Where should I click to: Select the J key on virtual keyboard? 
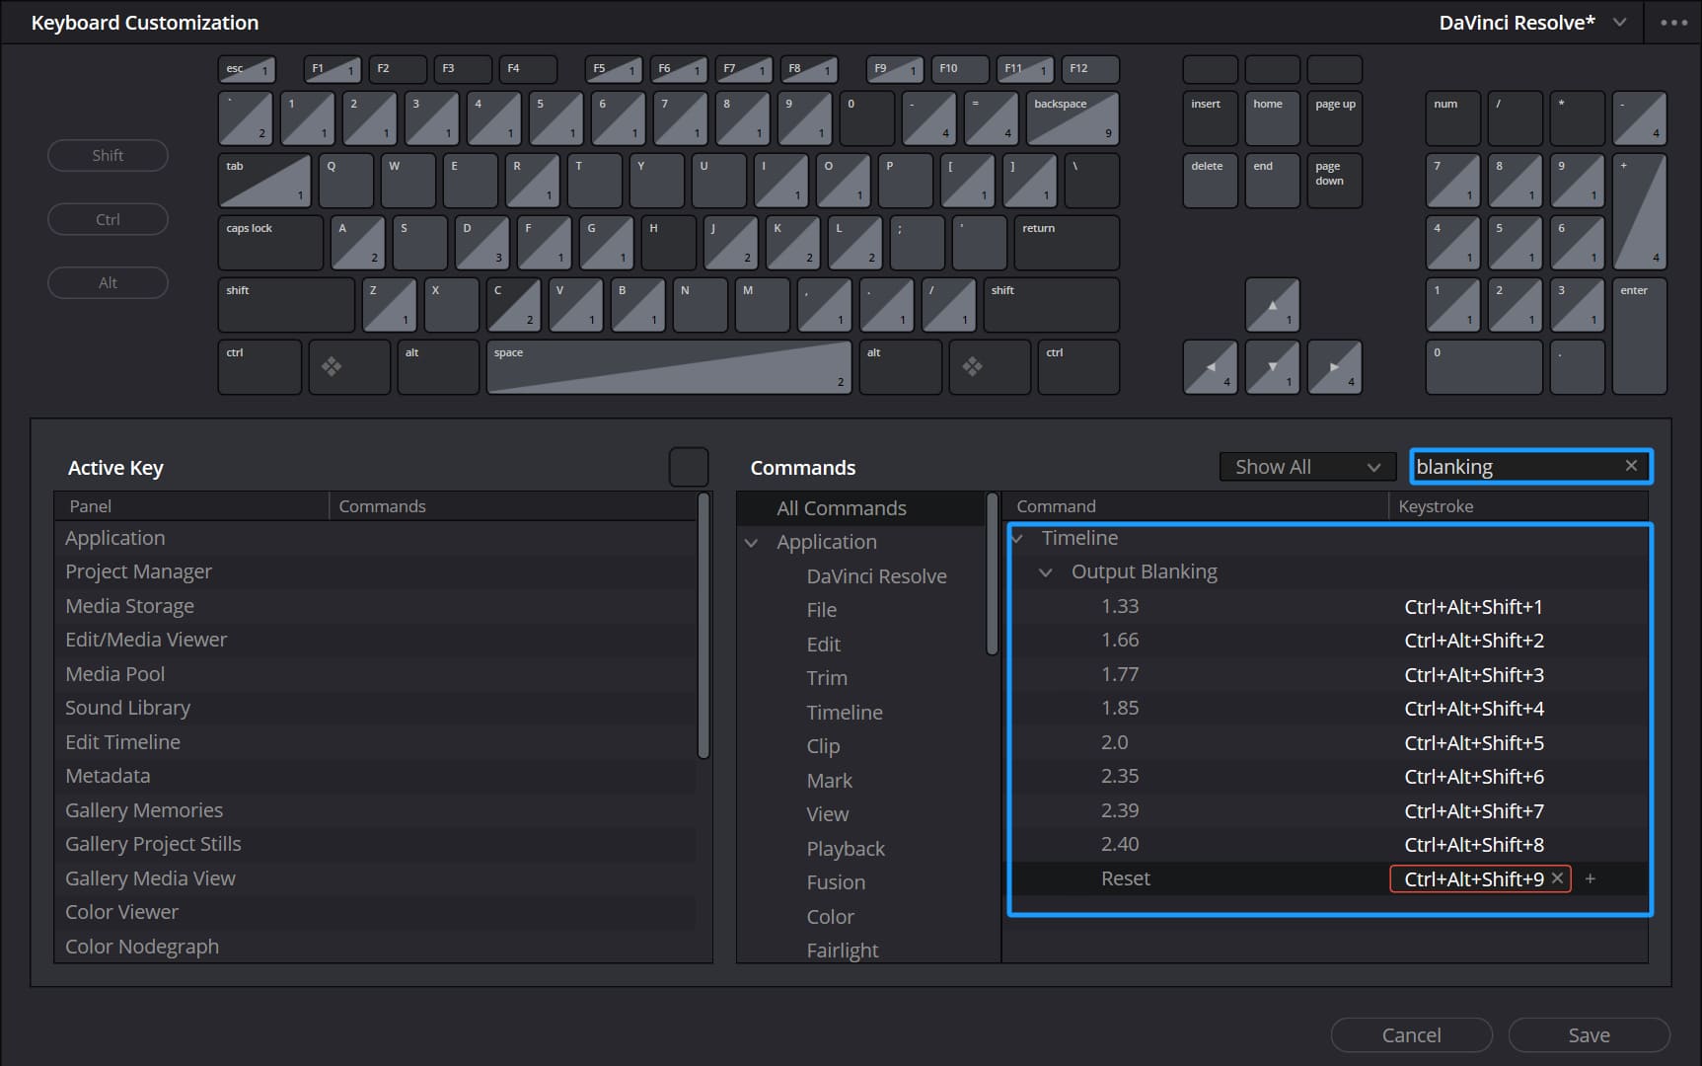(730, 243)
